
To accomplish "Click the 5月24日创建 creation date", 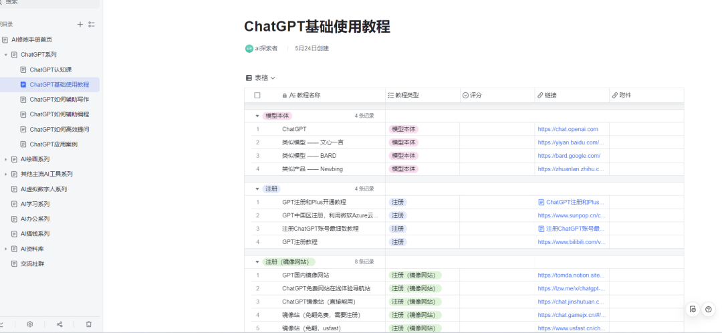I will (x=312, y=48).
